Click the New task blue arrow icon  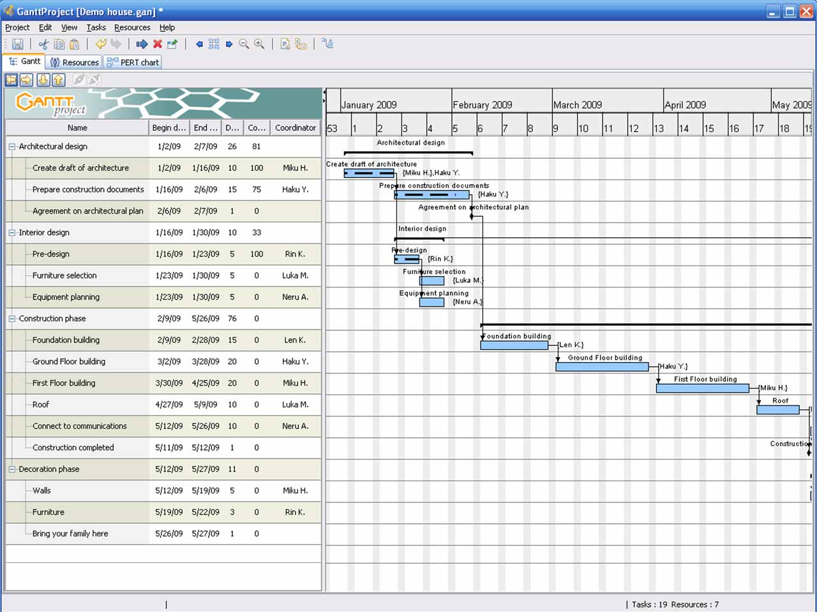142,44
